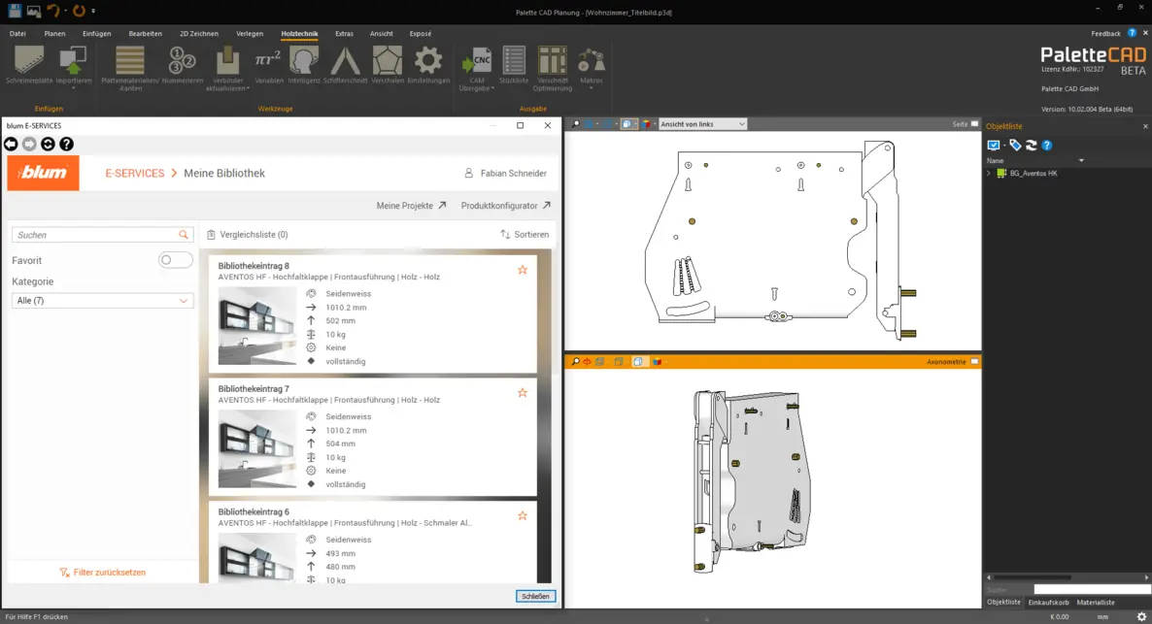This screenshot has height=624, width=1152.
Task: Click the zoom magnifier in Axonometrie toolbar
Action: click(x=576, y=362)
